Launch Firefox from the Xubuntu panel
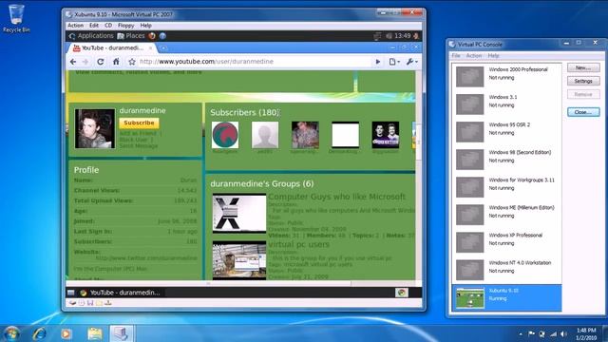 pos(152,36)
